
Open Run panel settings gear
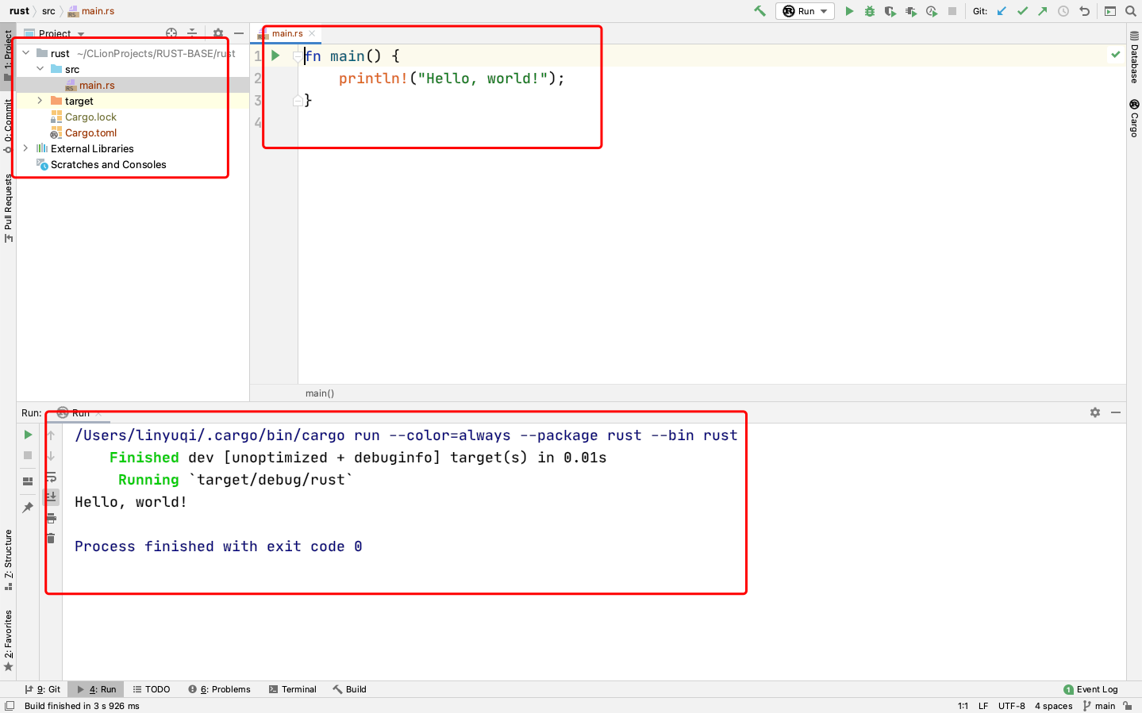1095,412
